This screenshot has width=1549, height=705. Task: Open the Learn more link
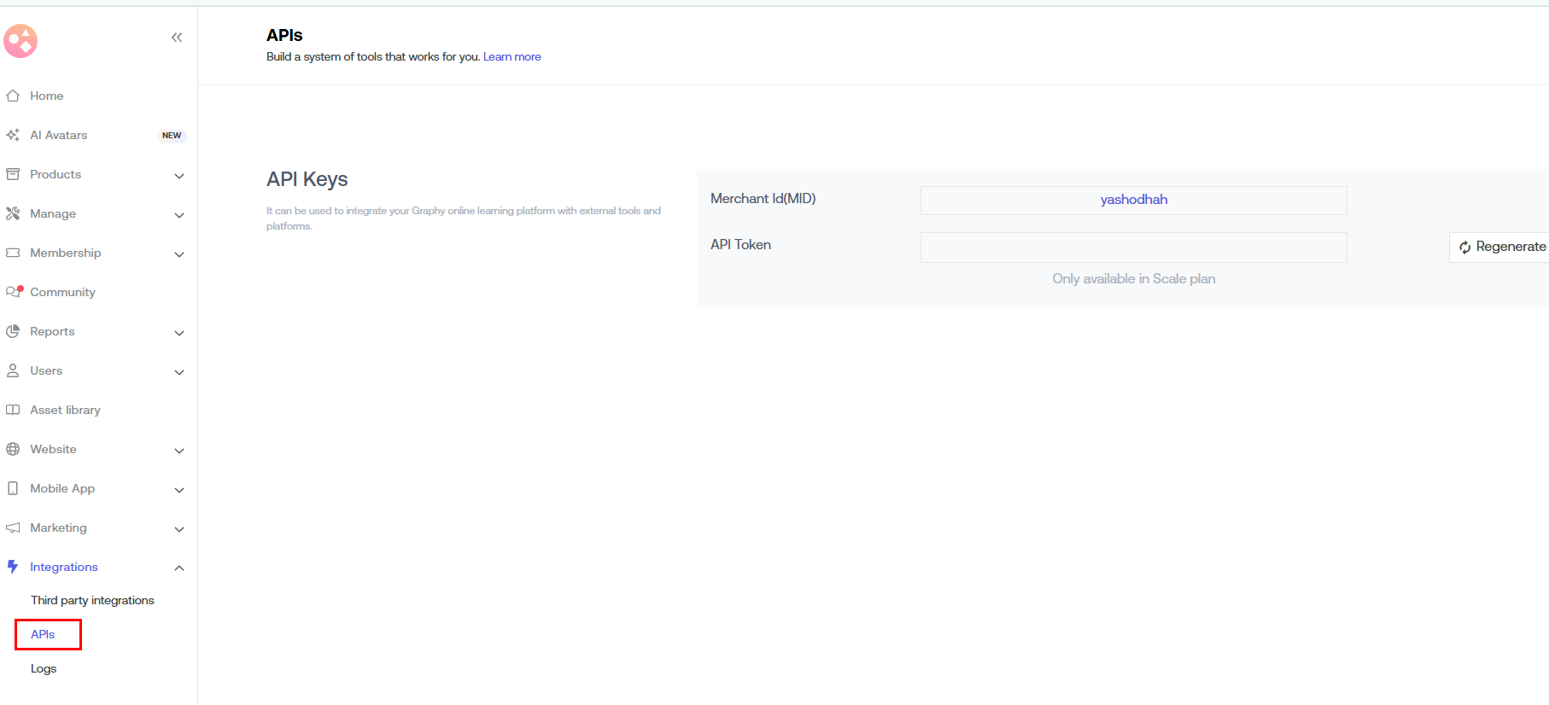[x=511, y=56]
